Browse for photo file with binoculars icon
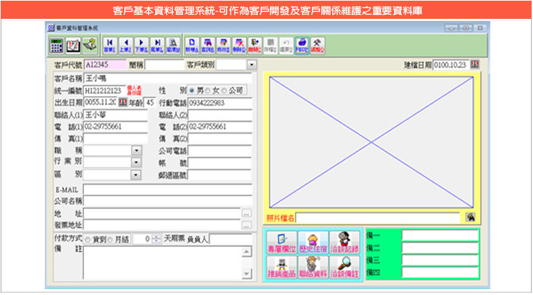This screenshot has height=295, width=533. pos(469,217)
